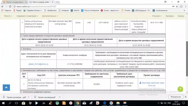Go back with the browser back arrow

click(2, 6)
